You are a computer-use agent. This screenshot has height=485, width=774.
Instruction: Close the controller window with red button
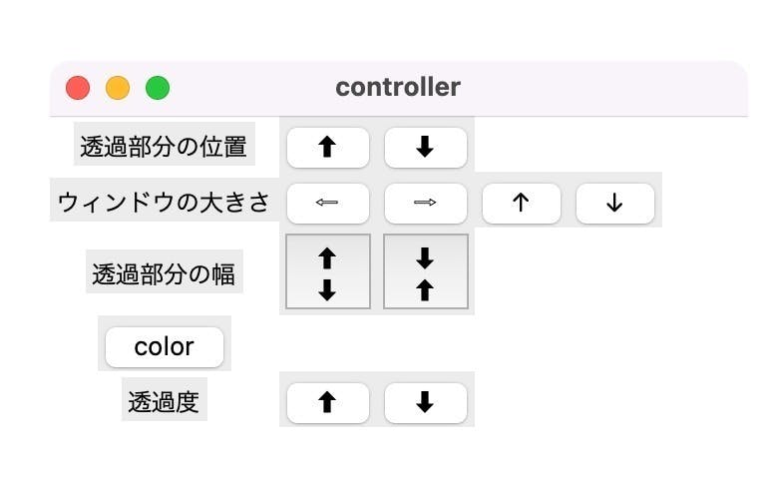coord(78,88)
